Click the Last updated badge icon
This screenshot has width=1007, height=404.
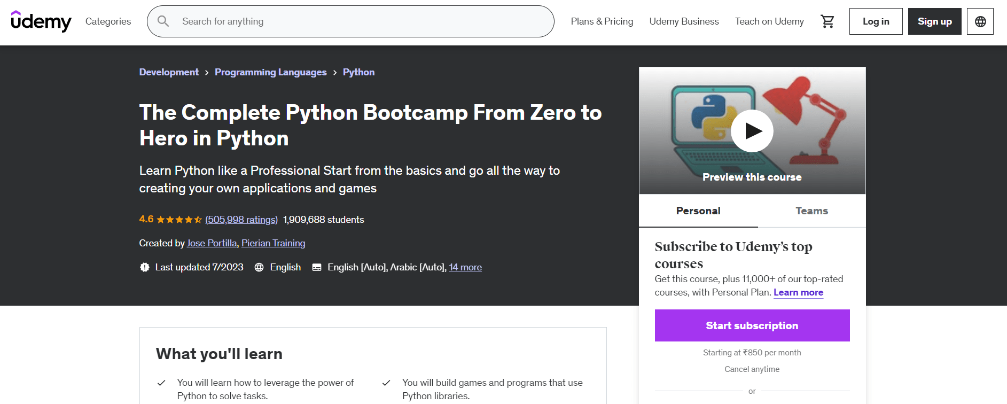[145, 267]
